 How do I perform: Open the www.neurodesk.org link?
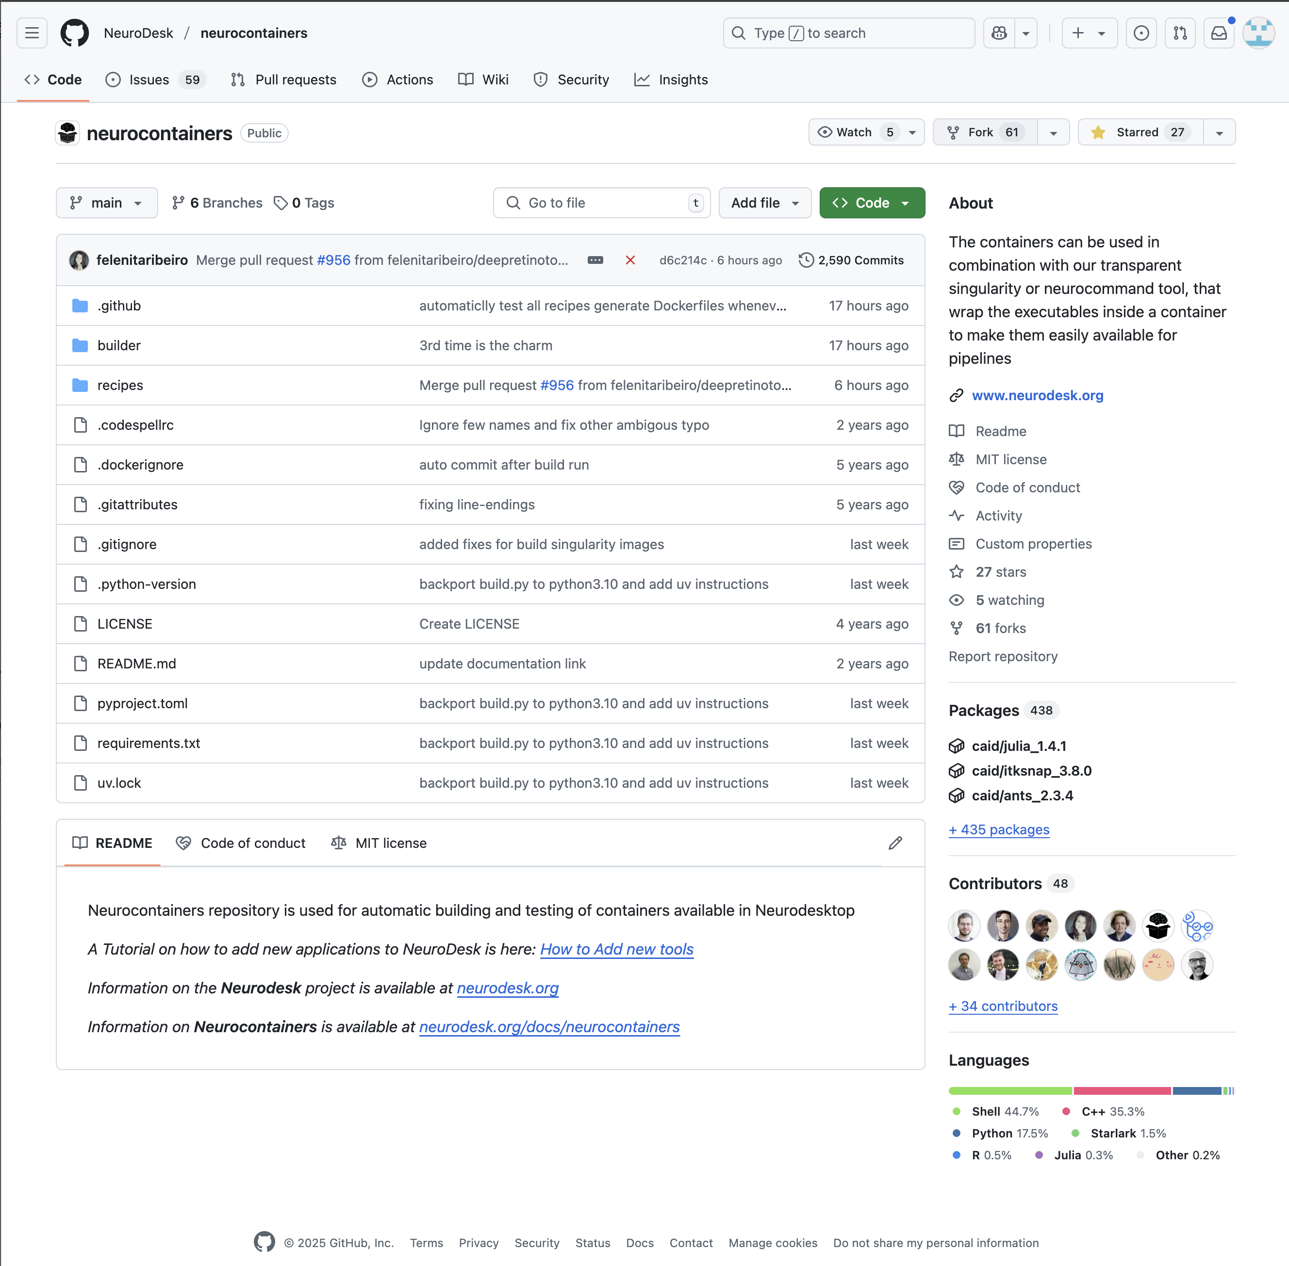point(1037,395)
